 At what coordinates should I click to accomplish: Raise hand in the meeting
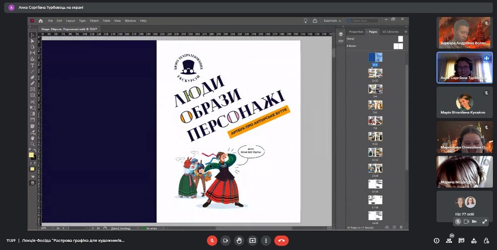click(239, 240)
